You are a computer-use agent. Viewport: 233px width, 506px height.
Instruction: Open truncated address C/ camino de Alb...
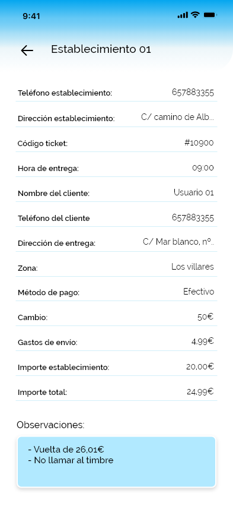click(x=177, y=117)
